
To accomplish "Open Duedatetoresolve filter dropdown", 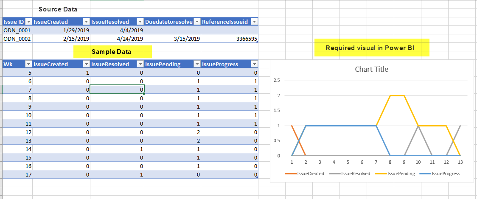I will pos(197,22).
